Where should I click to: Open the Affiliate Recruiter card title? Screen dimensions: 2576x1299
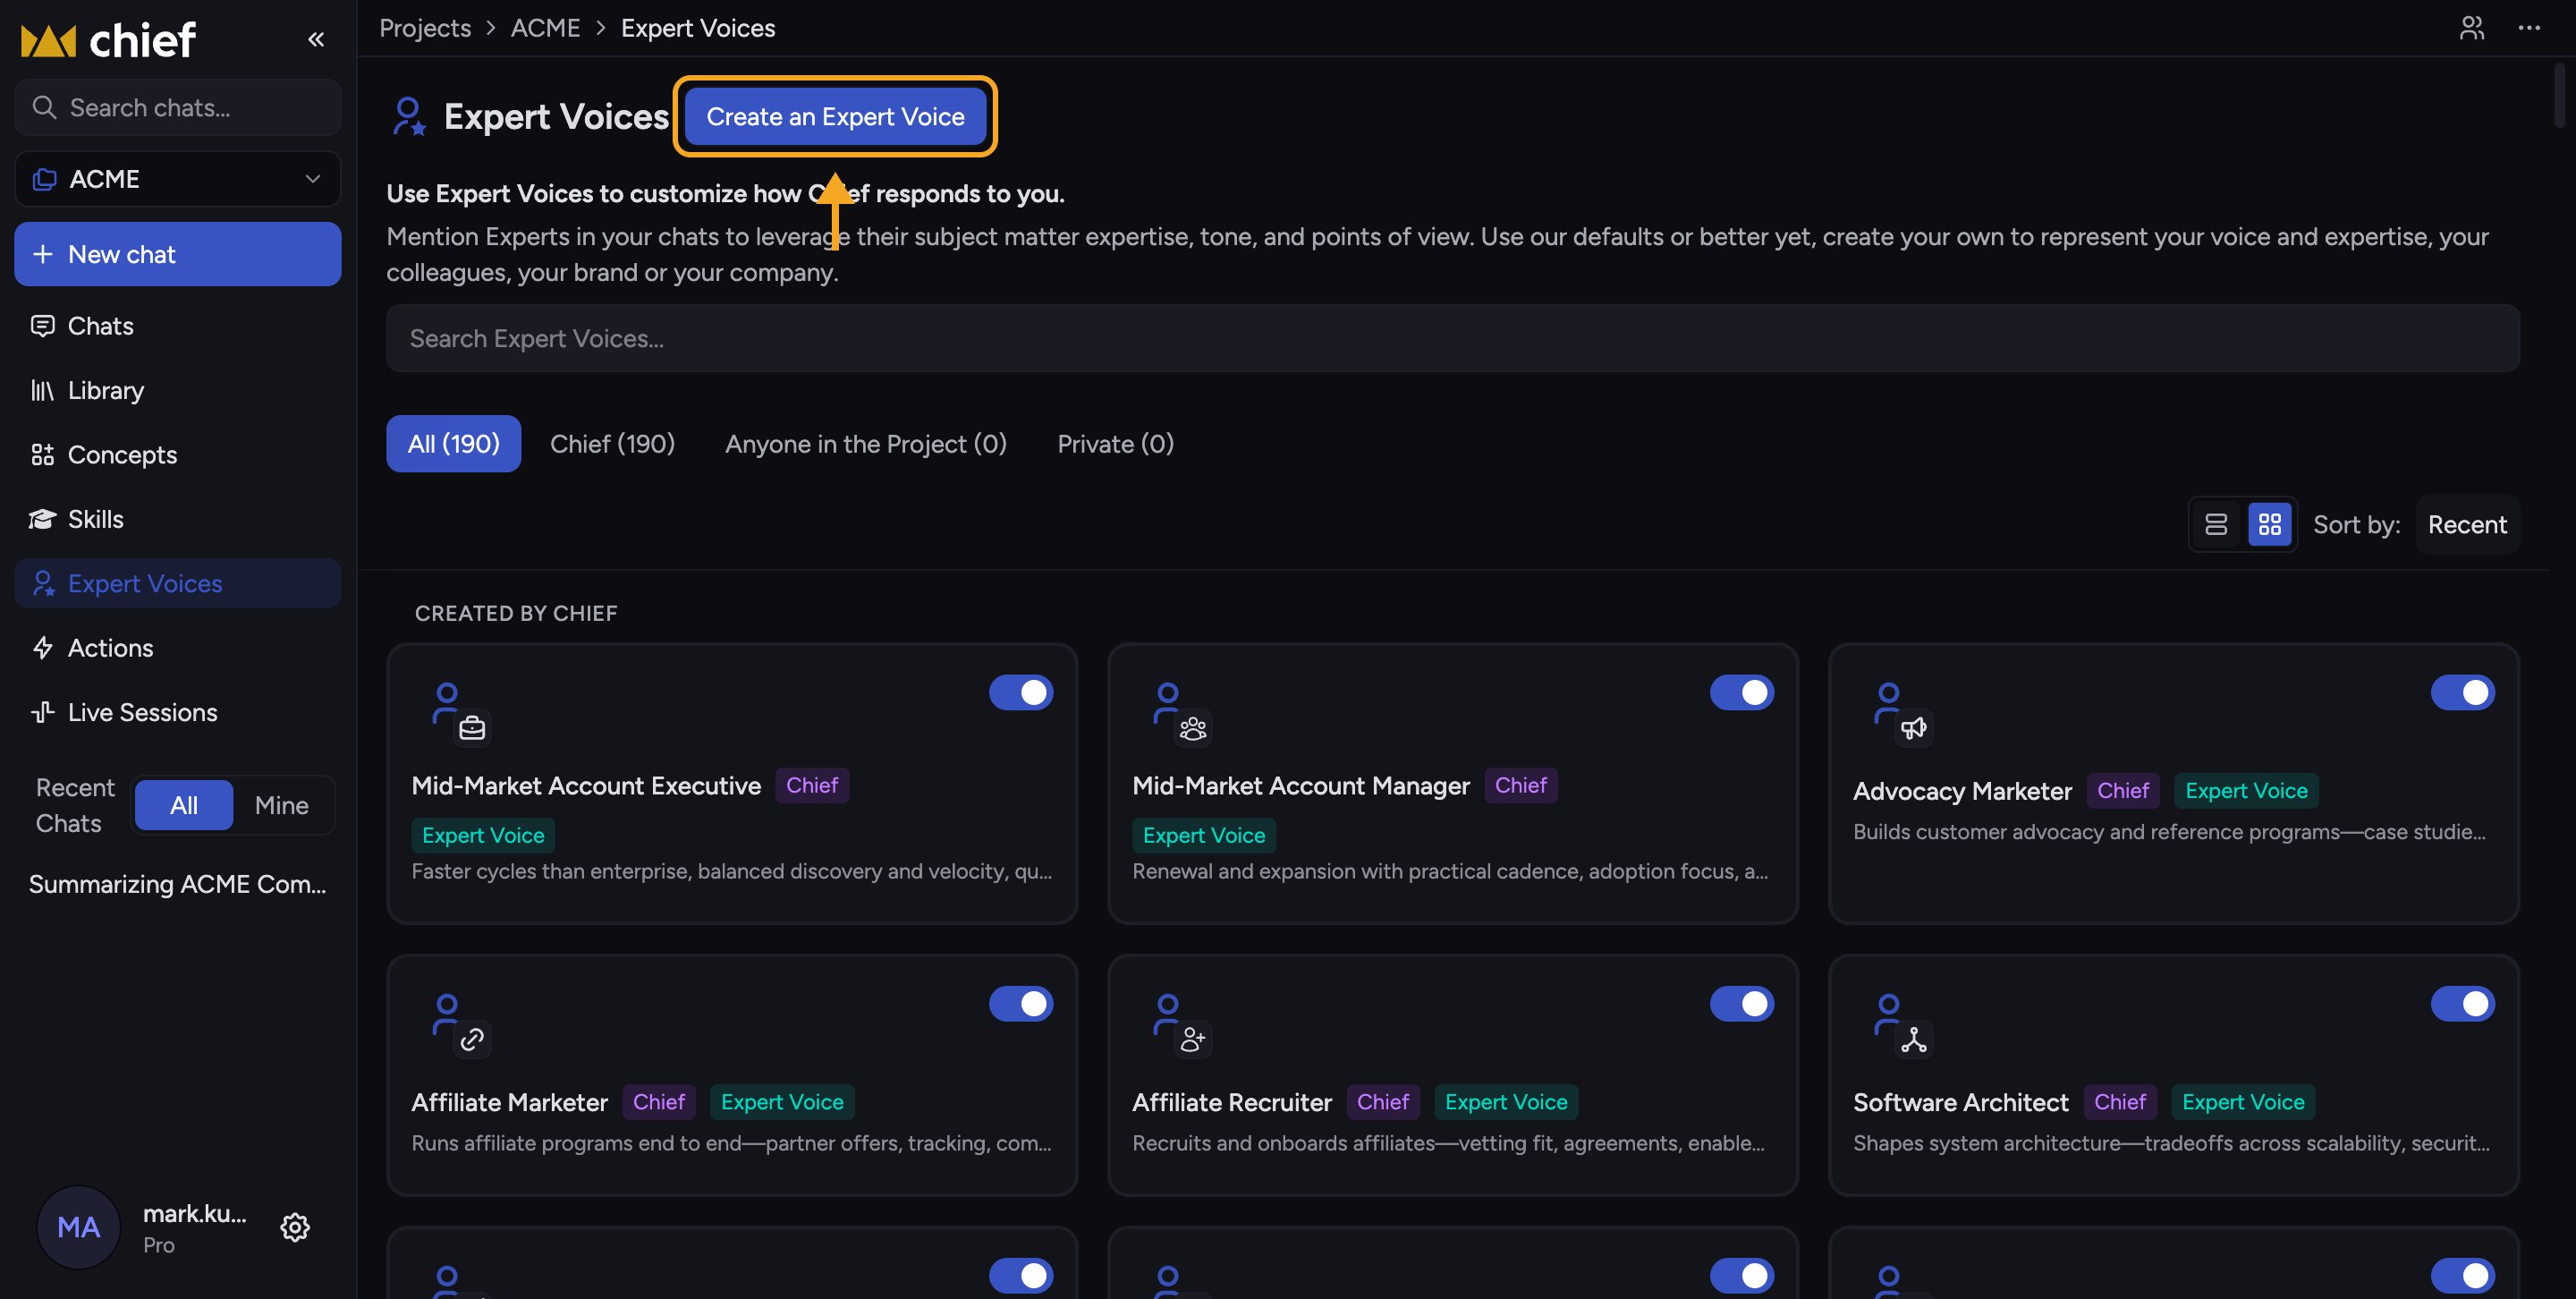(1232, 1102)
